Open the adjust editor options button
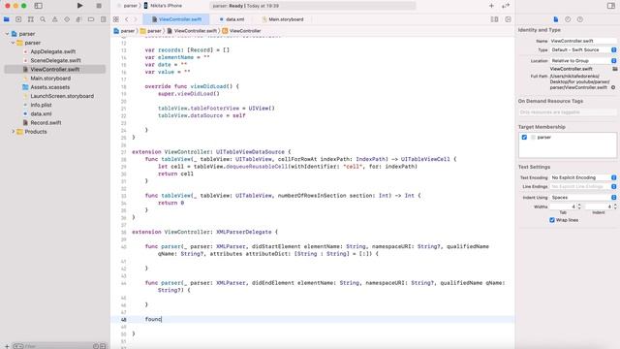Screen dimensions: 620x349 (x=495, y=19)
